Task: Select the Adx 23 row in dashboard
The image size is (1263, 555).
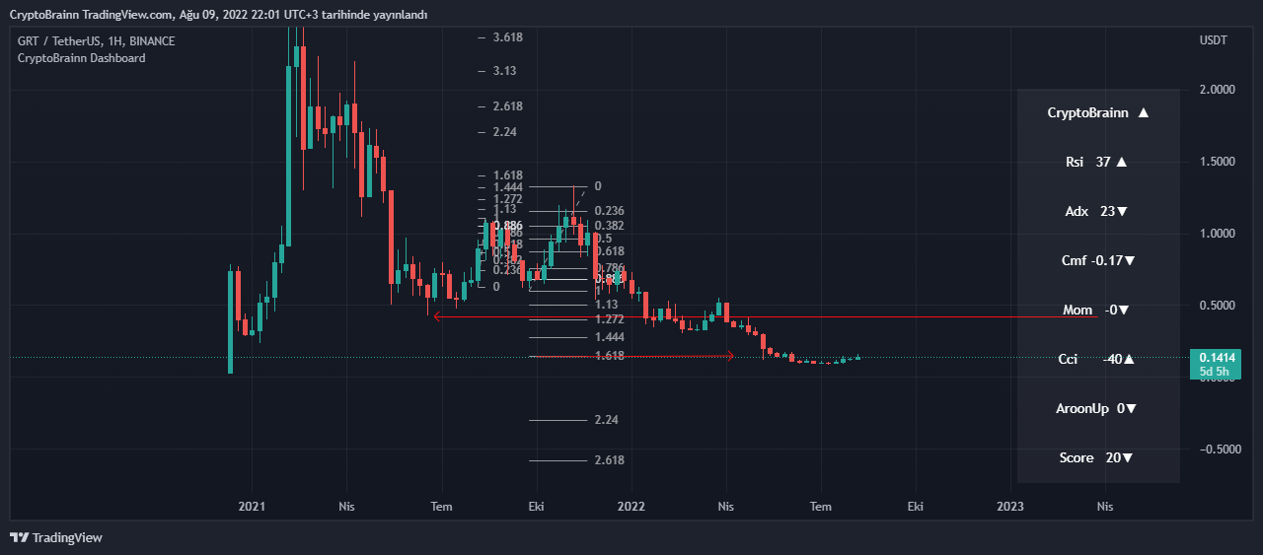Action: point(1096,212)
